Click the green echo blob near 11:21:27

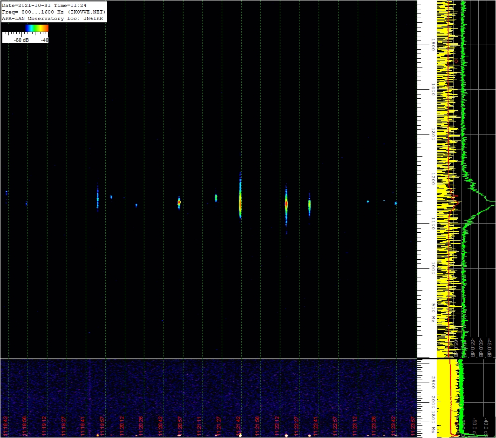pos(216,198)
